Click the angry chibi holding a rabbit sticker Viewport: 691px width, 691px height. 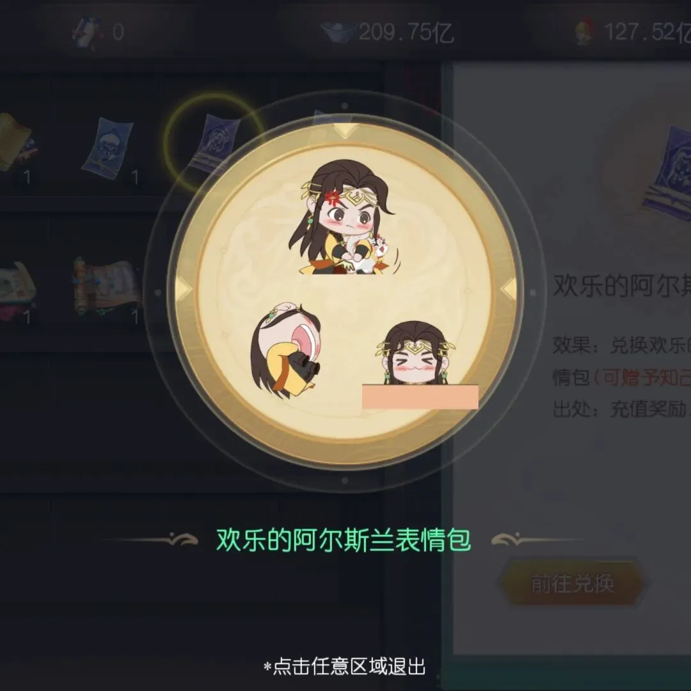point(343,218)
